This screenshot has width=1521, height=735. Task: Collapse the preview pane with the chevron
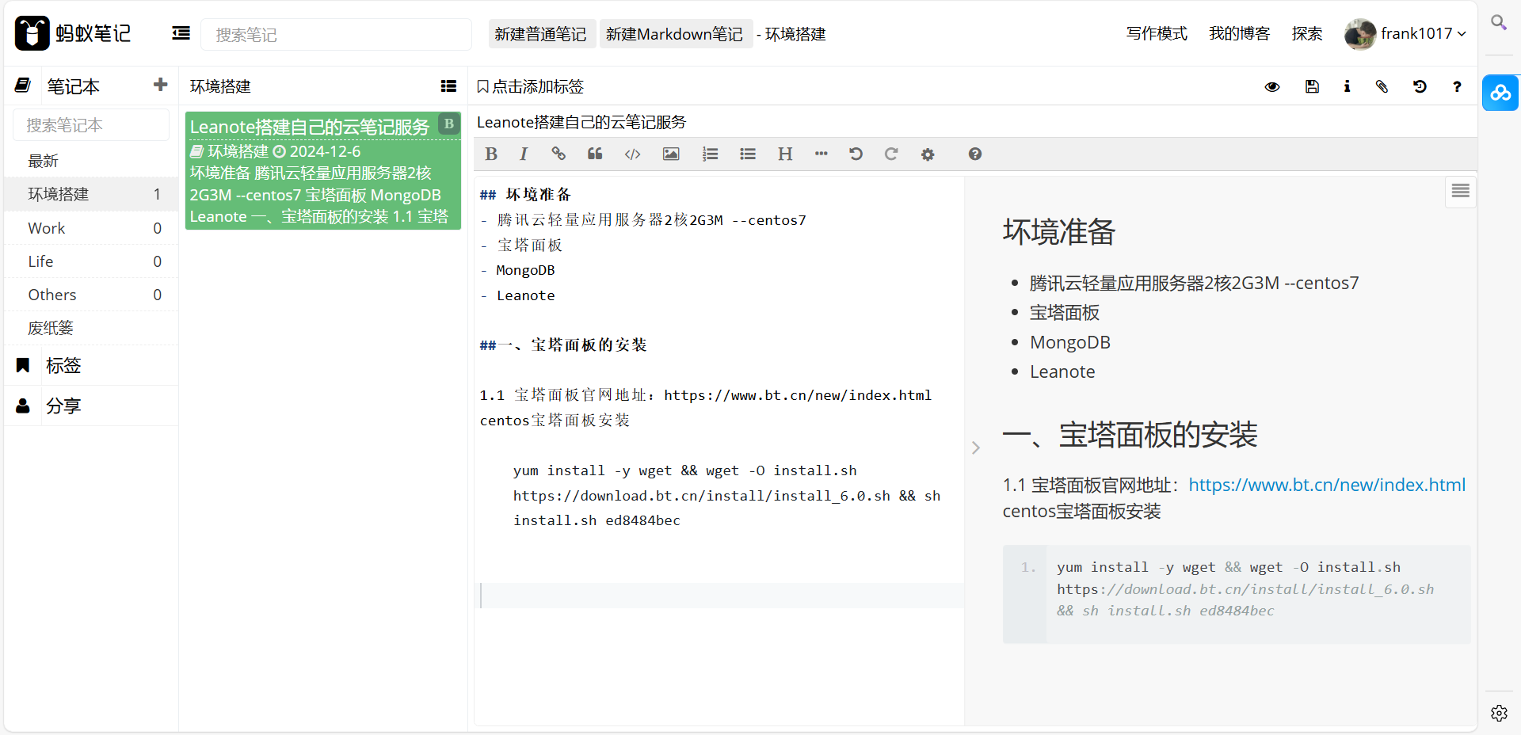[x=976, y=447]
